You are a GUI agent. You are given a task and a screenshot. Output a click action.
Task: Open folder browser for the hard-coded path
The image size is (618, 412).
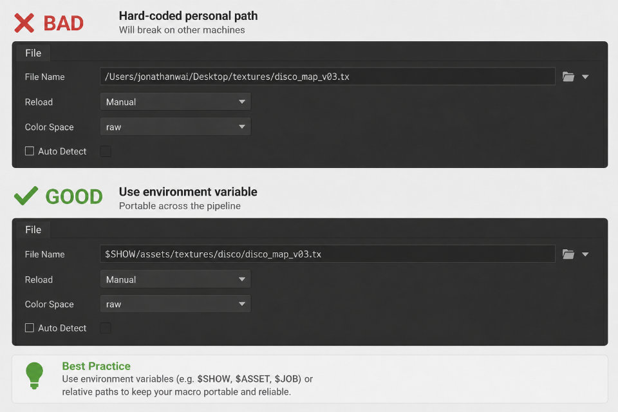click(x=568, y=77)
